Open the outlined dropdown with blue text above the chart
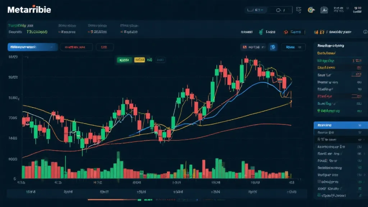368x207 pixels. 293,47
